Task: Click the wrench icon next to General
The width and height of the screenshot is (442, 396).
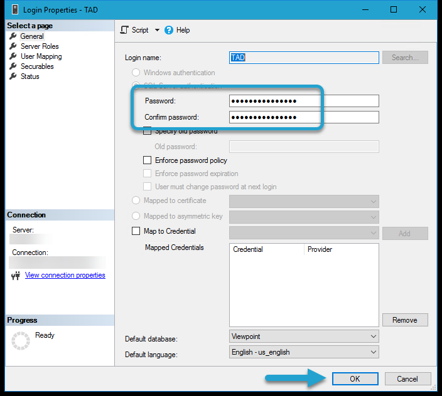Action: [13, 36]
